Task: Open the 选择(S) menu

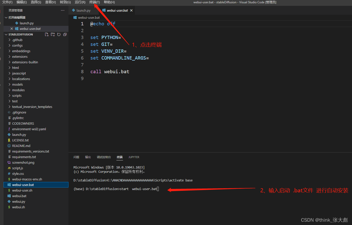Action: [36, 2]
